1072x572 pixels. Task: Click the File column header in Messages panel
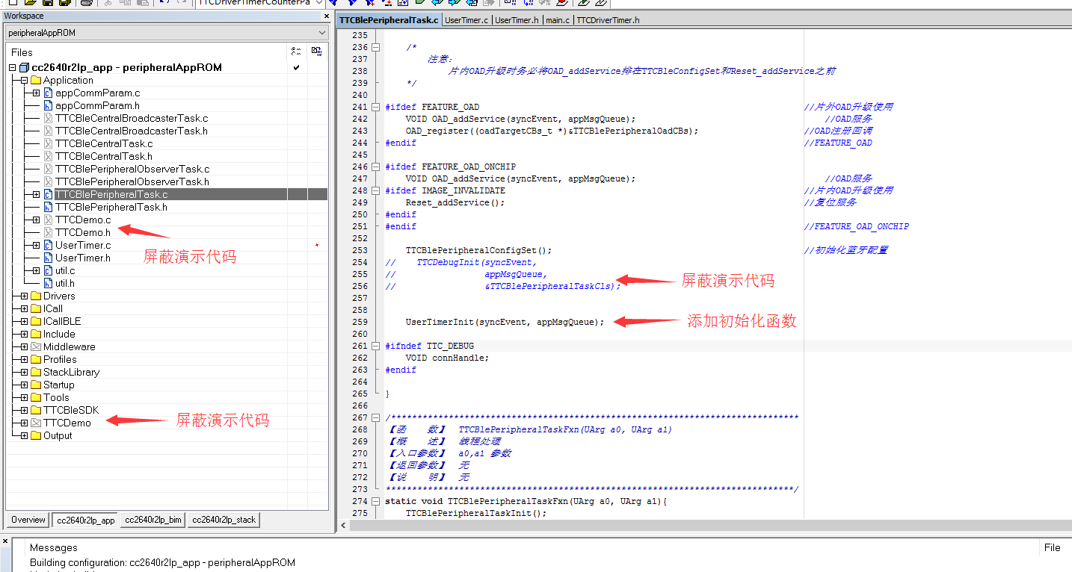coord(1052,547)
